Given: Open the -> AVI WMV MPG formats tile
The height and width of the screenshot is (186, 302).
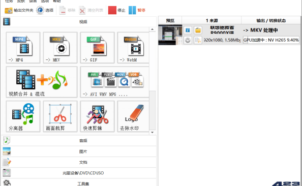Looking at the screenshot, I should (114, 82).
